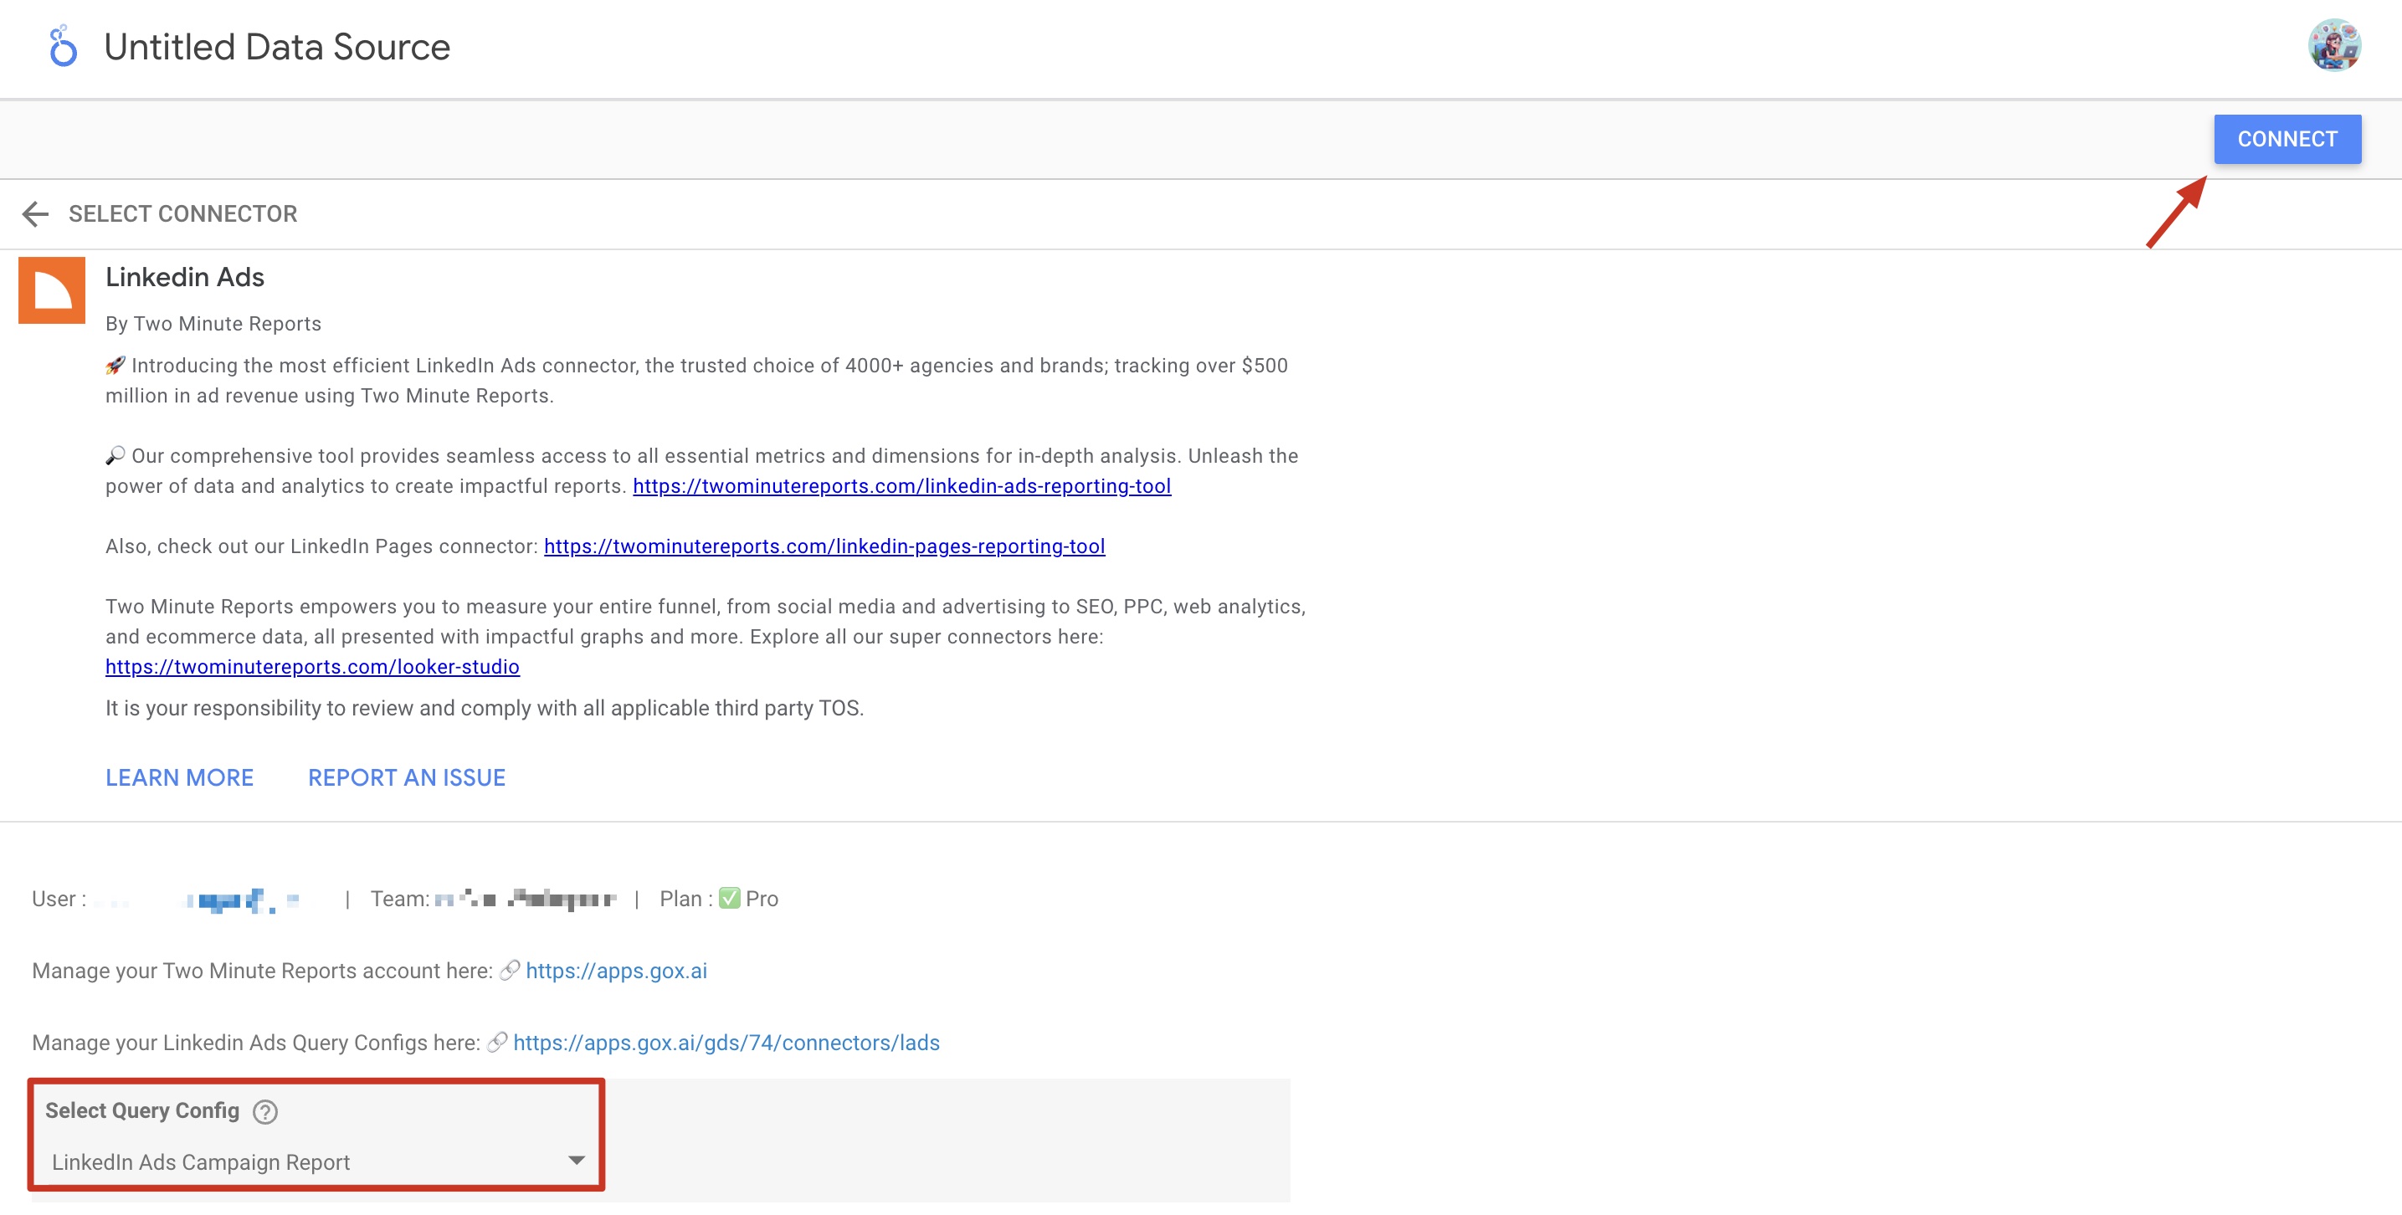Open the LEARN MORE link
Image resolution: width=2402 pixels, height=1215 pixels.
pos(179,777)
